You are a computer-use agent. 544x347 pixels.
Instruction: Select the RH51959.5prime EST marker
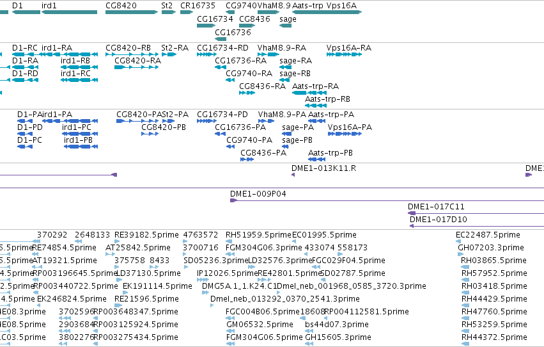coord(230,241)
